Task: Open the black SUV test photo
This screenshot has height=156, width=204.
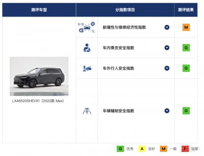Action: (x=39, y=76)
